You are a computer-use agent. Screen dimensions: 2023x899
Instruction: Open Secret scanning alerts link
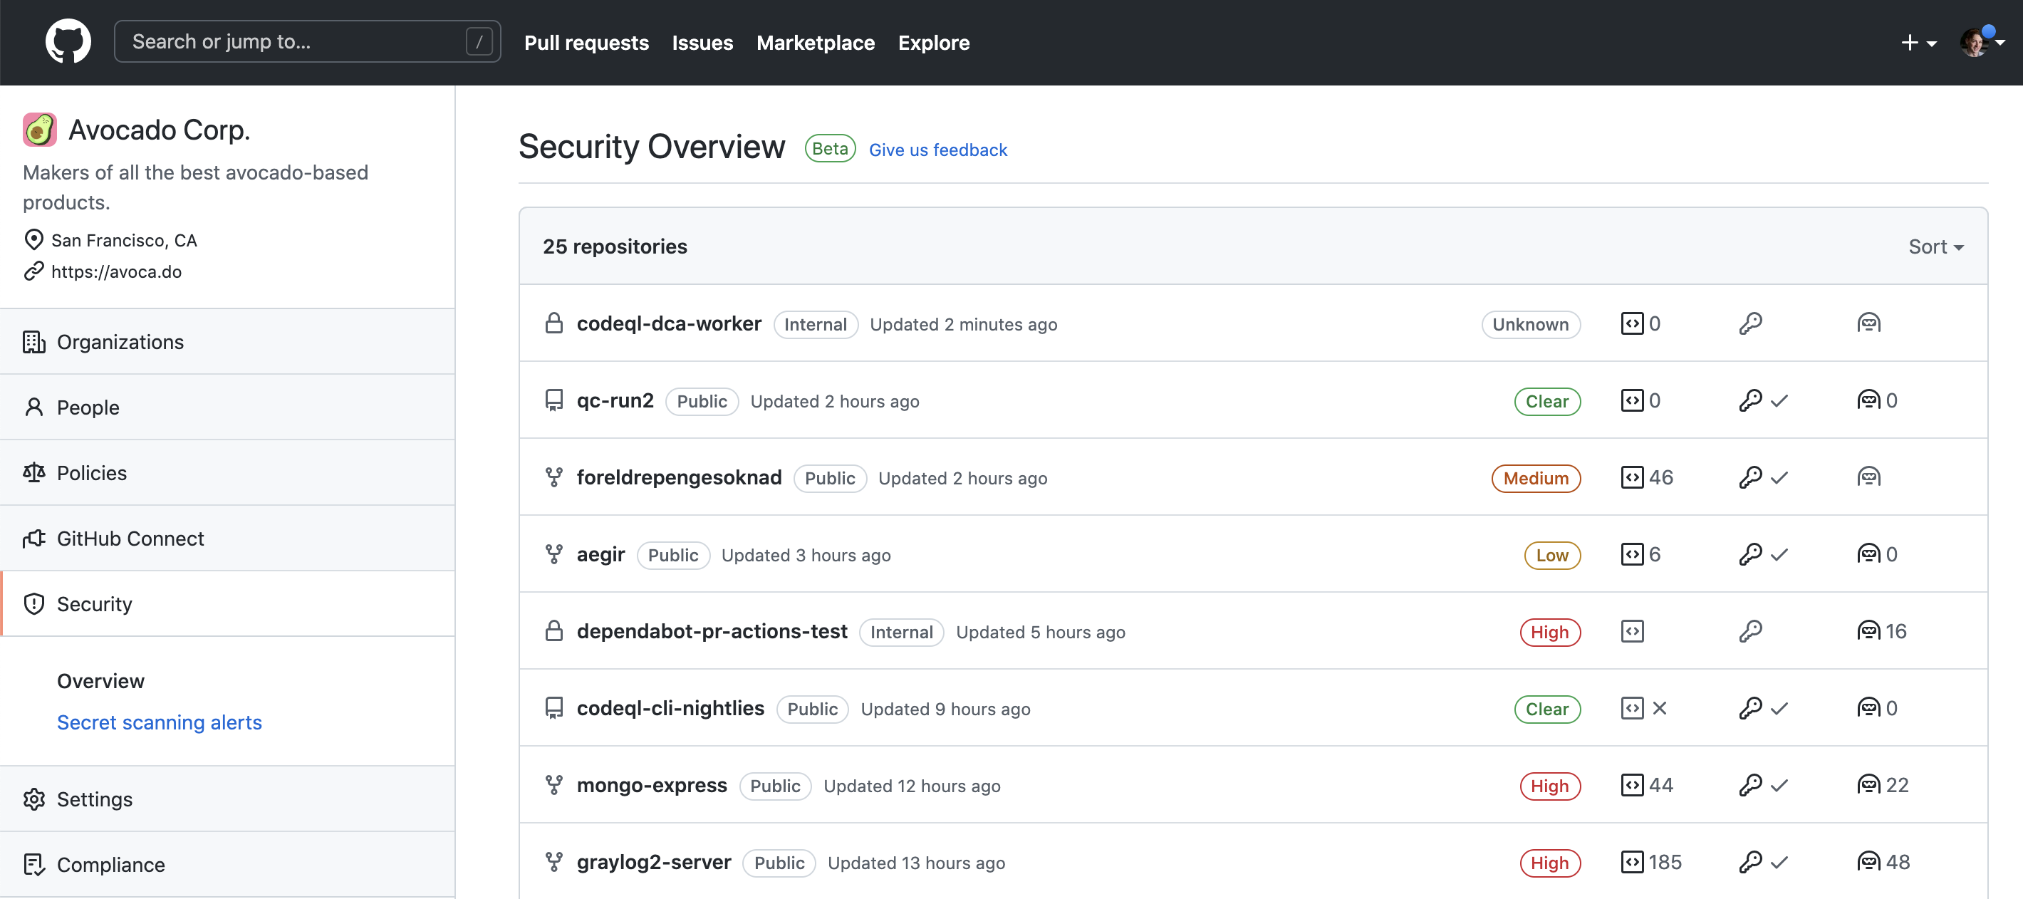160,722
